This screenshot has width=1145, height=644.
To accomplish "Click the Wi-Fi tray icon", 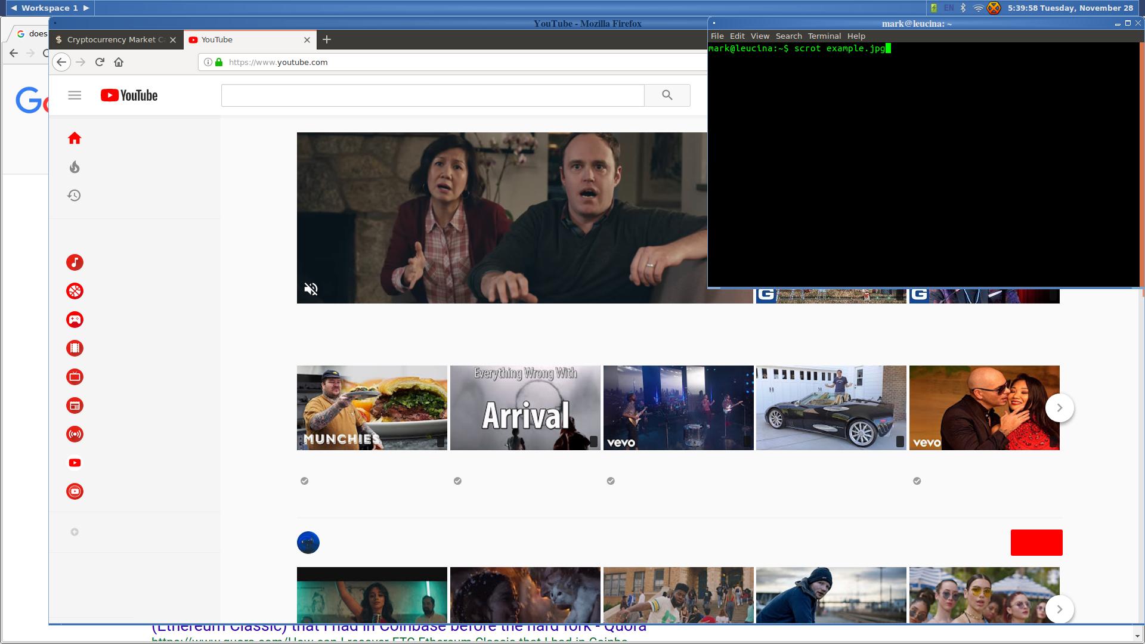I will [978, 8].
